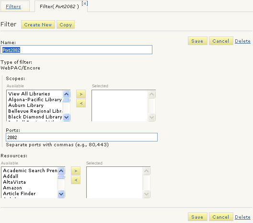Click the Copy button
Screen dimensions: 253x223
pyautogui.click(x=66, y=24)
